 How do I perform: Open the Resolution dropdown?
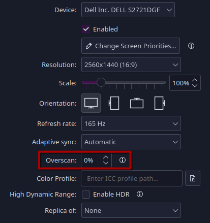click(x=131, y=65)
